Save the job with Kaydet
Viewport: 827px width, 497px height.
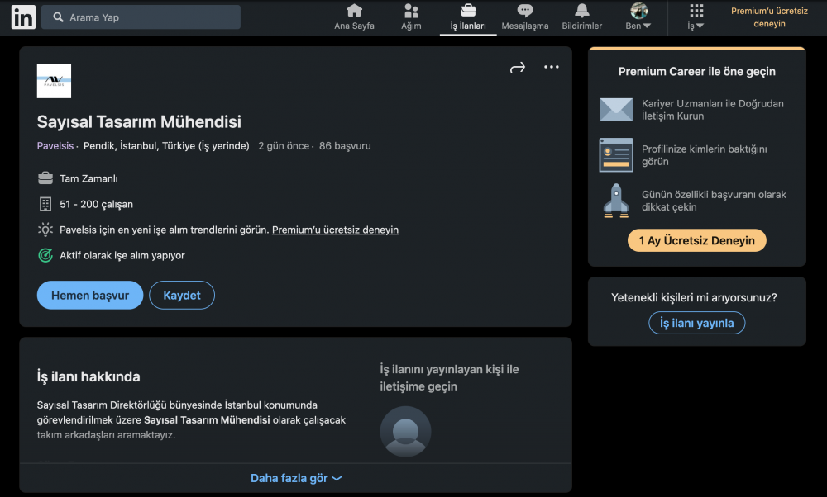(x=182, y=296)
